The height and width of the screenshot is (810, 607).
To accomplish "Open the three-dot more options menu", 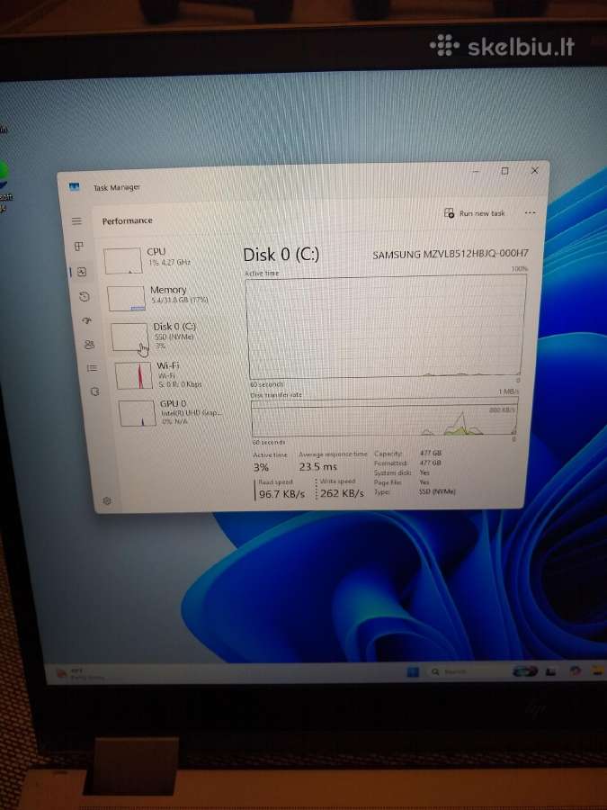I will [x=530, y=212].
